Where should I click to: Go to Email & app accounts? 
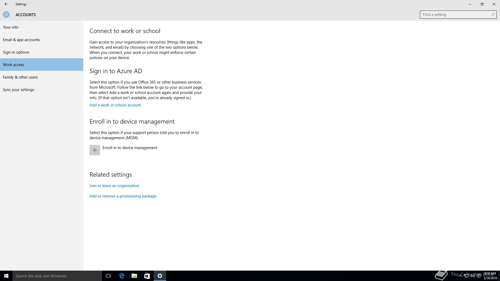point(42,40)
